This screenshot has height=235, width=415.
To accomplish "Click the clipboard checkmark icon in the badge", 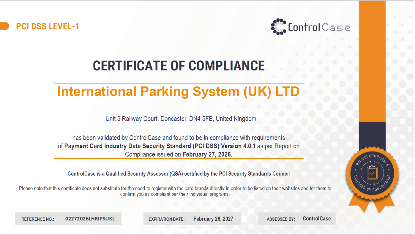I will [x=372, y=173].
